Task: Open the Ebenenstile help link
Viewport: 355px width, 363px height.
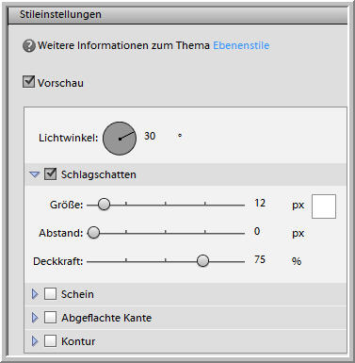Action: (241, 45)
